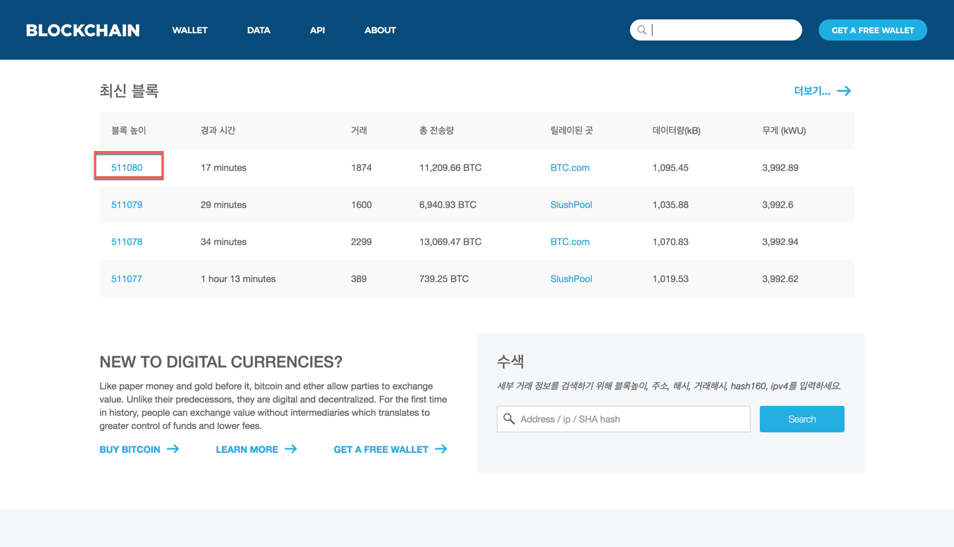The width and height of the screenshot is (954, 547).
Task: Open block 511078
Action: [x=127, y=242]
